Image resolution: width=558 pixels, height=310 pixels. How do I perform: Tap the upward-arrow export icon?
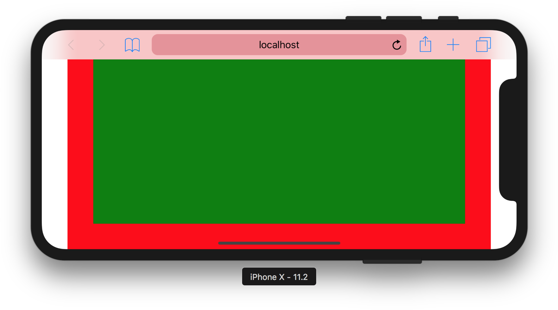(425, 45)
